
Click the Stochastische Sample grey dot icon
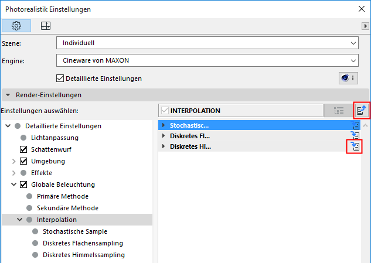point(35,231)
